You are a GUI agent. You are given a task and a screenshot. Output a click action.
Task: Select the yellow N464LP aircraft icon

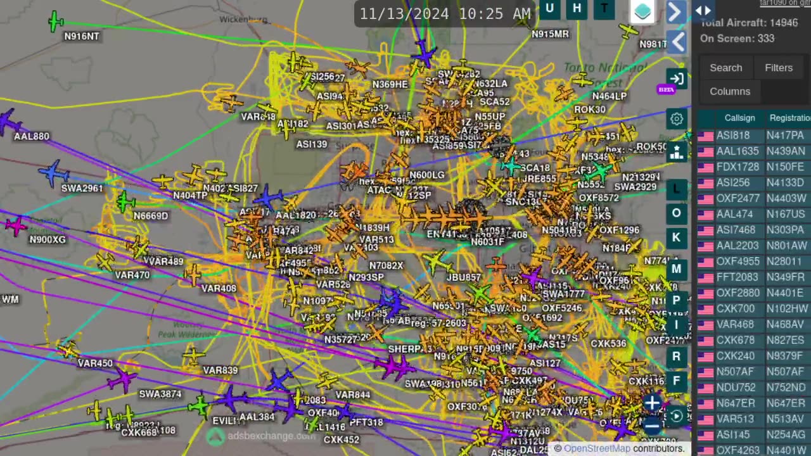click(x=582, y=80)
